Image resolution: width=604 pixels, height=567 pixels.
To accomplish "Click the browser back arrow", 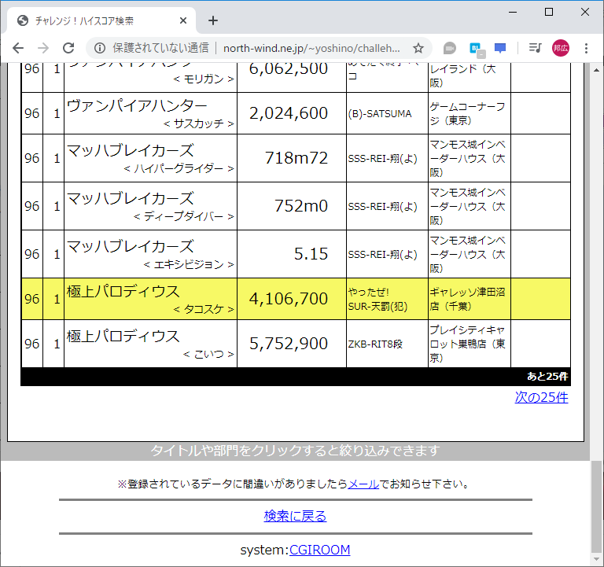I will [18, 48].
